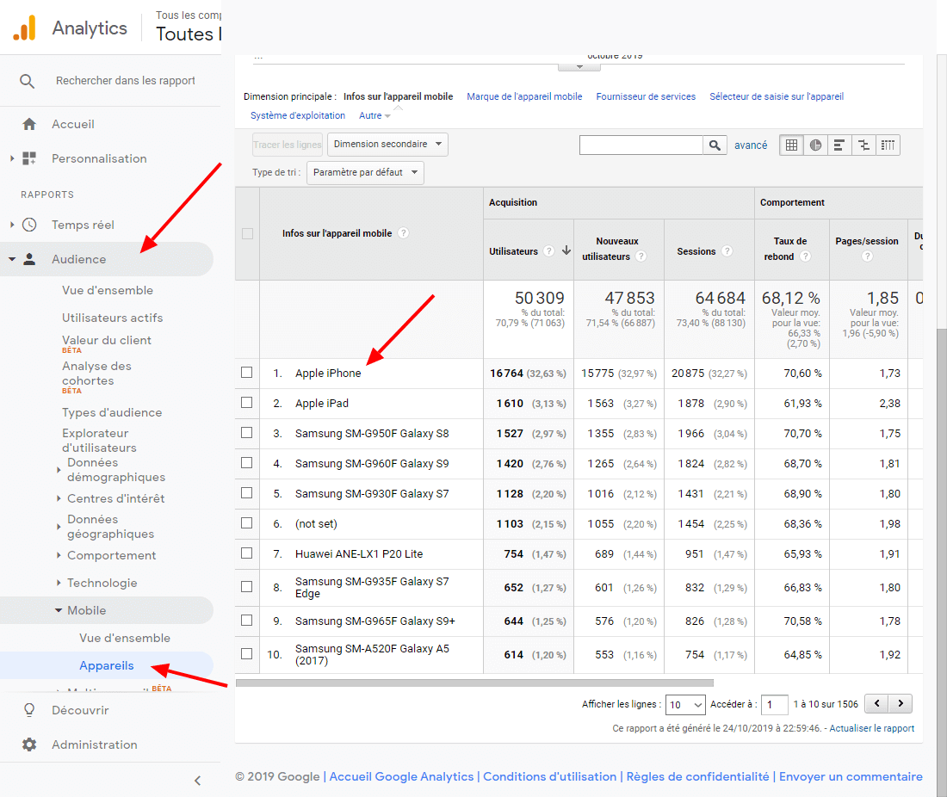Open Dimension secondaire dropdown

(387, 145)
